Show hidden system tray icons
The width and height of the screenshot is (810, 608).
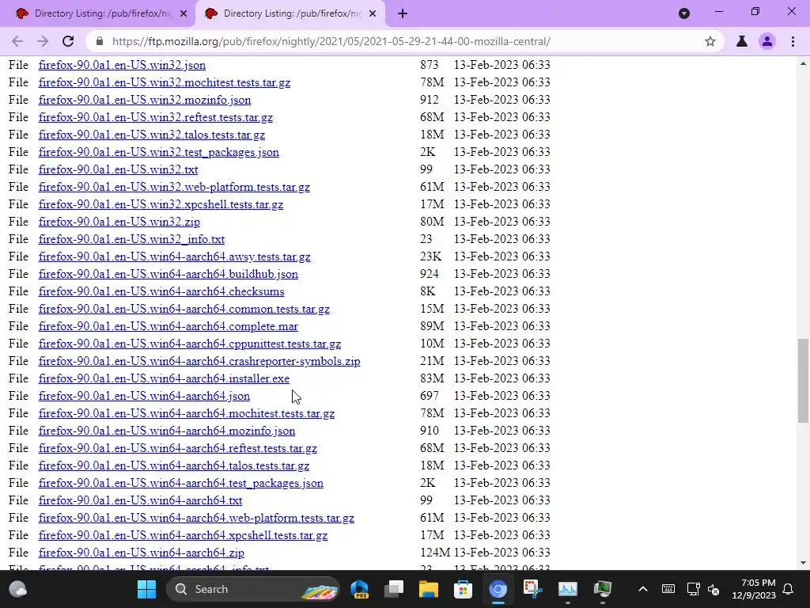coord(642,589)
